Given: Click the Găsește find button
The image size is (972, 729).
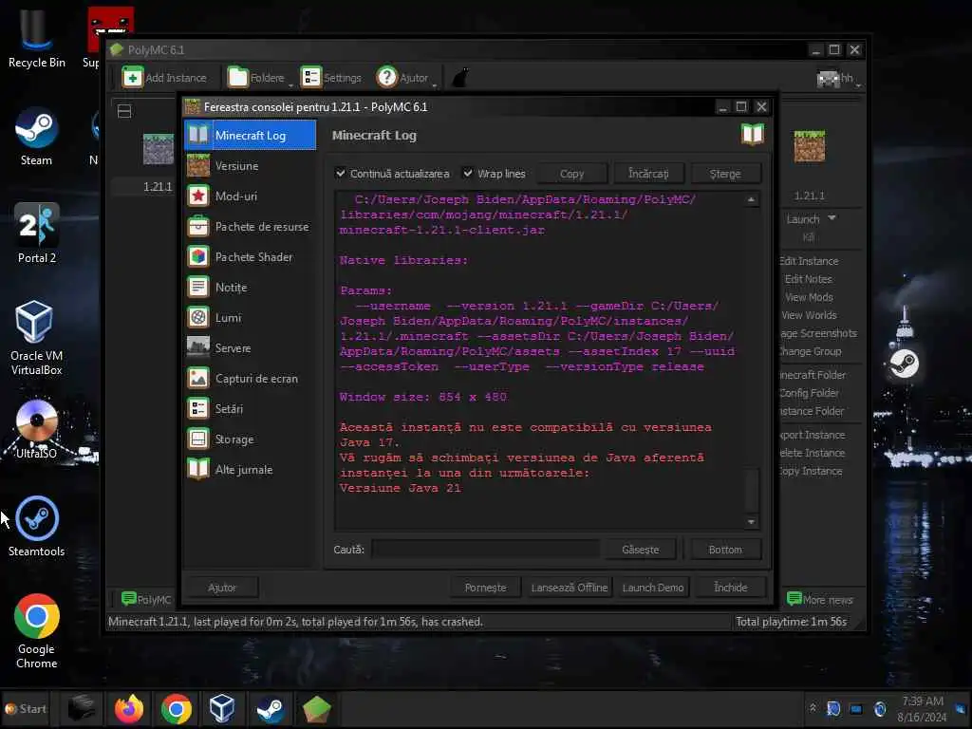Looking at the screenshot, I should point(641,550).
